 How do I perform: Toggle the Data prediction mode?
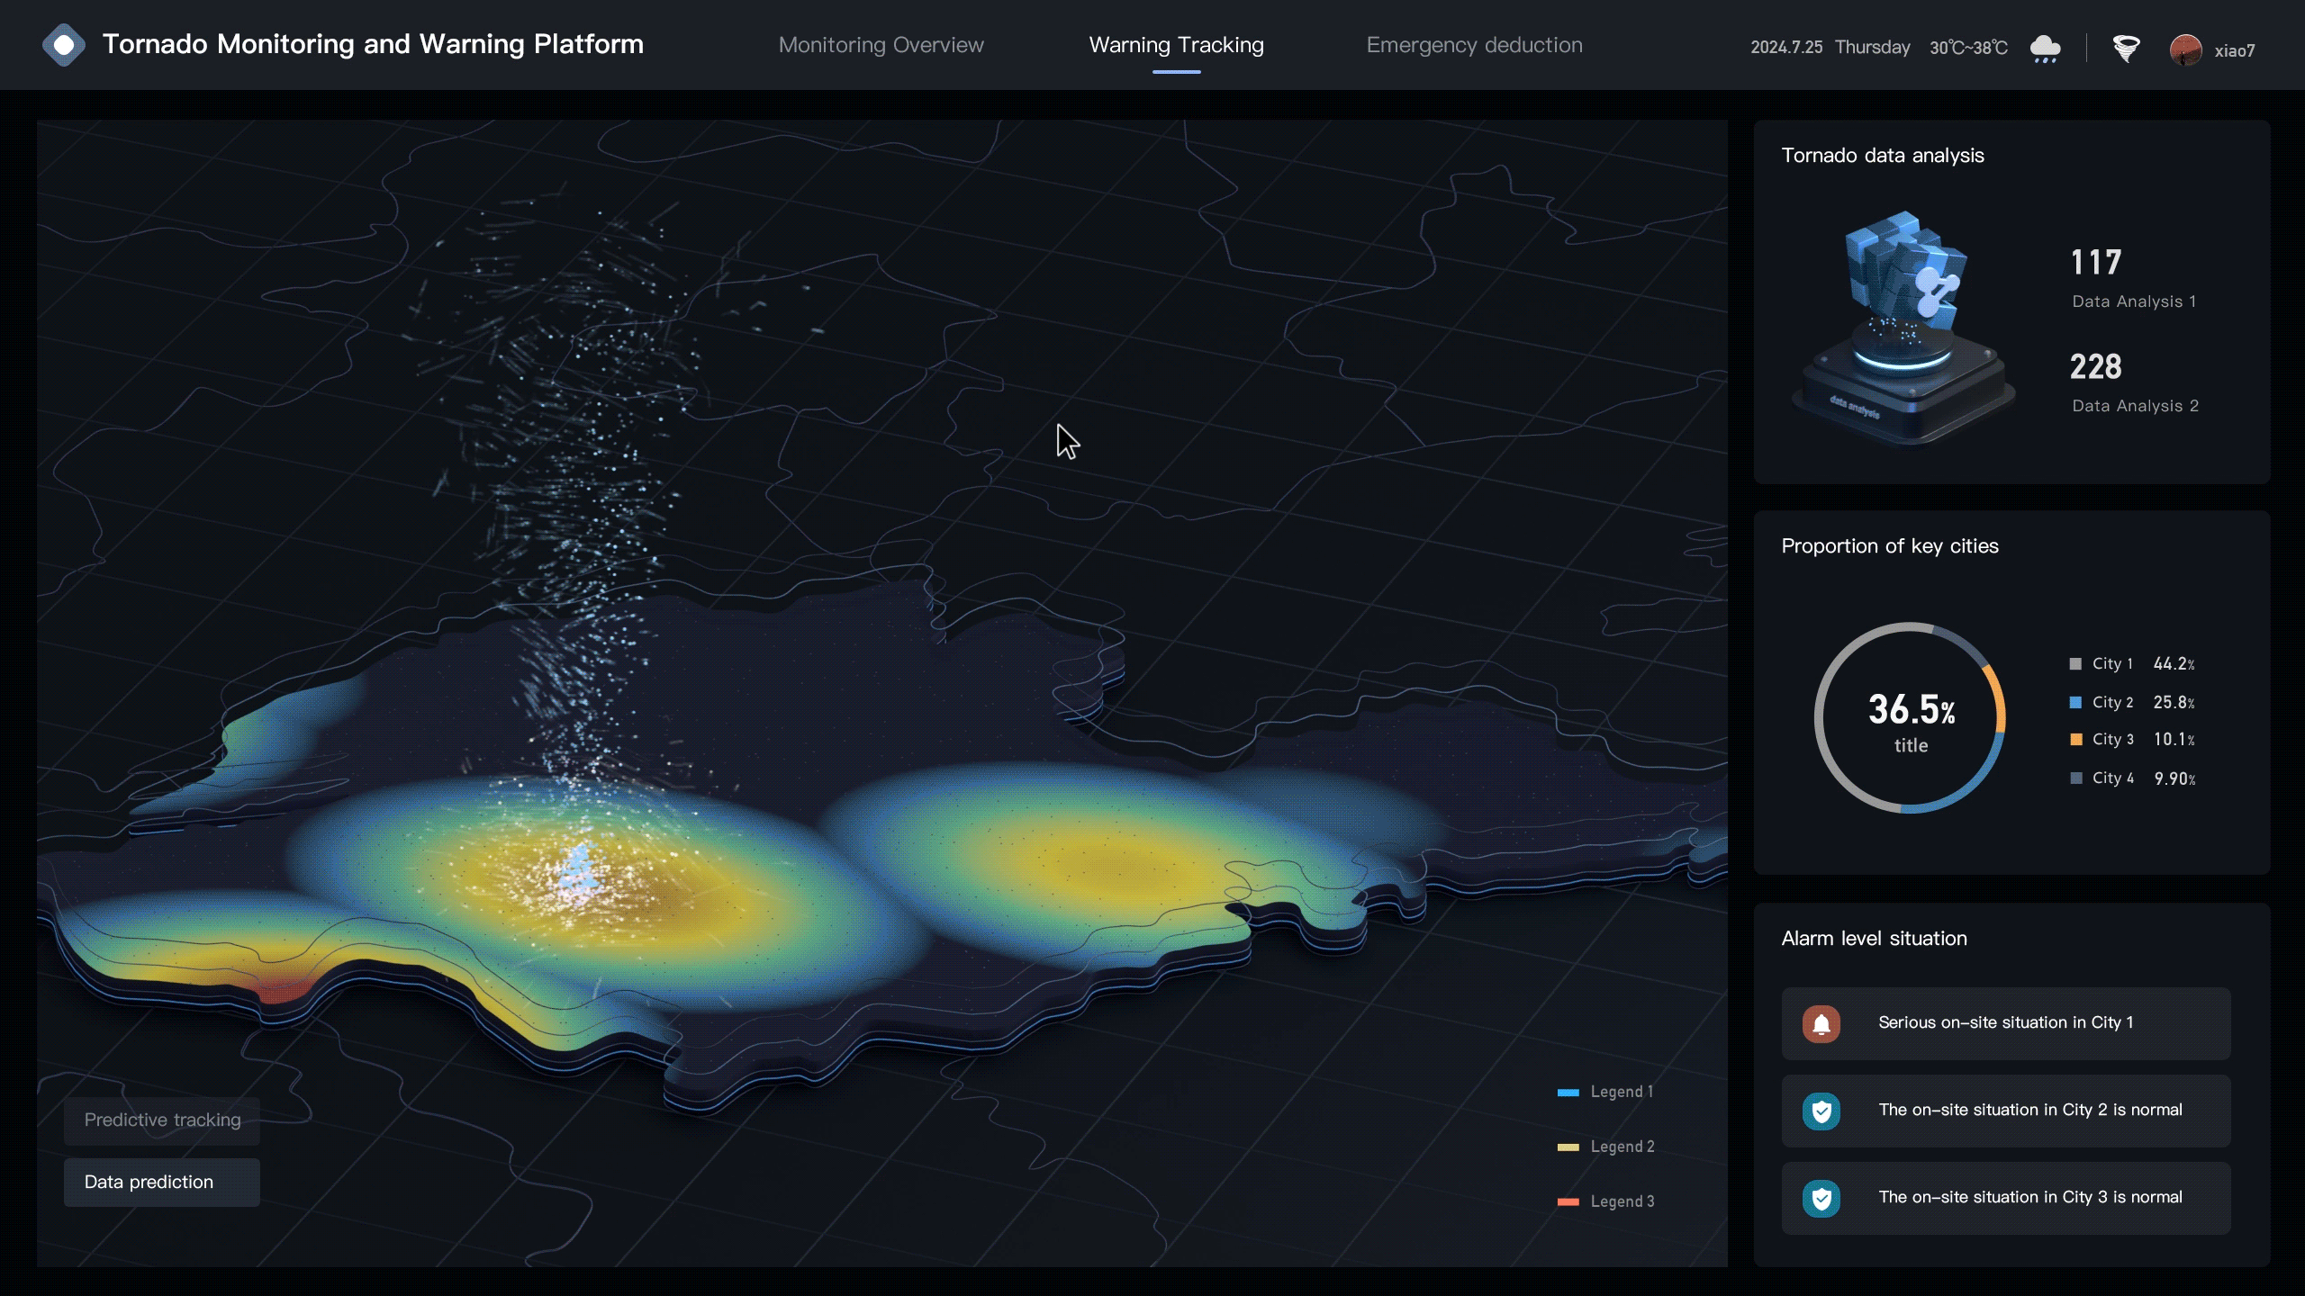162,1183
